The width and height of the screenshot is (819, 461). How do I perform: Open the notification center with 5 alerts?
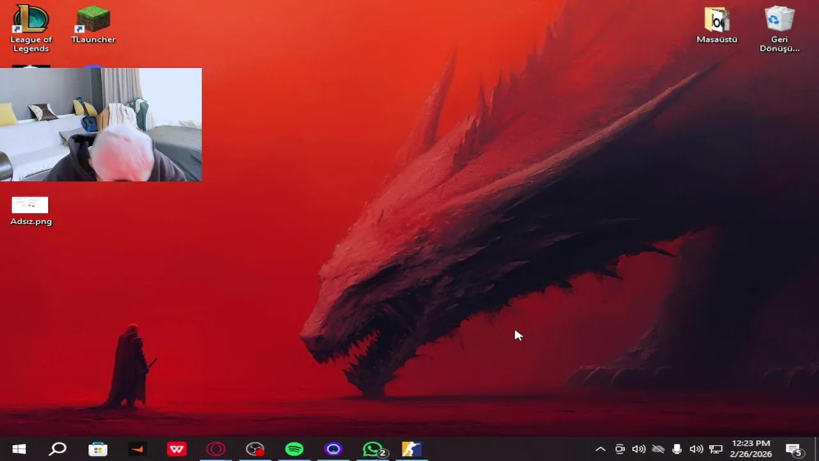[x=794, y=449]
